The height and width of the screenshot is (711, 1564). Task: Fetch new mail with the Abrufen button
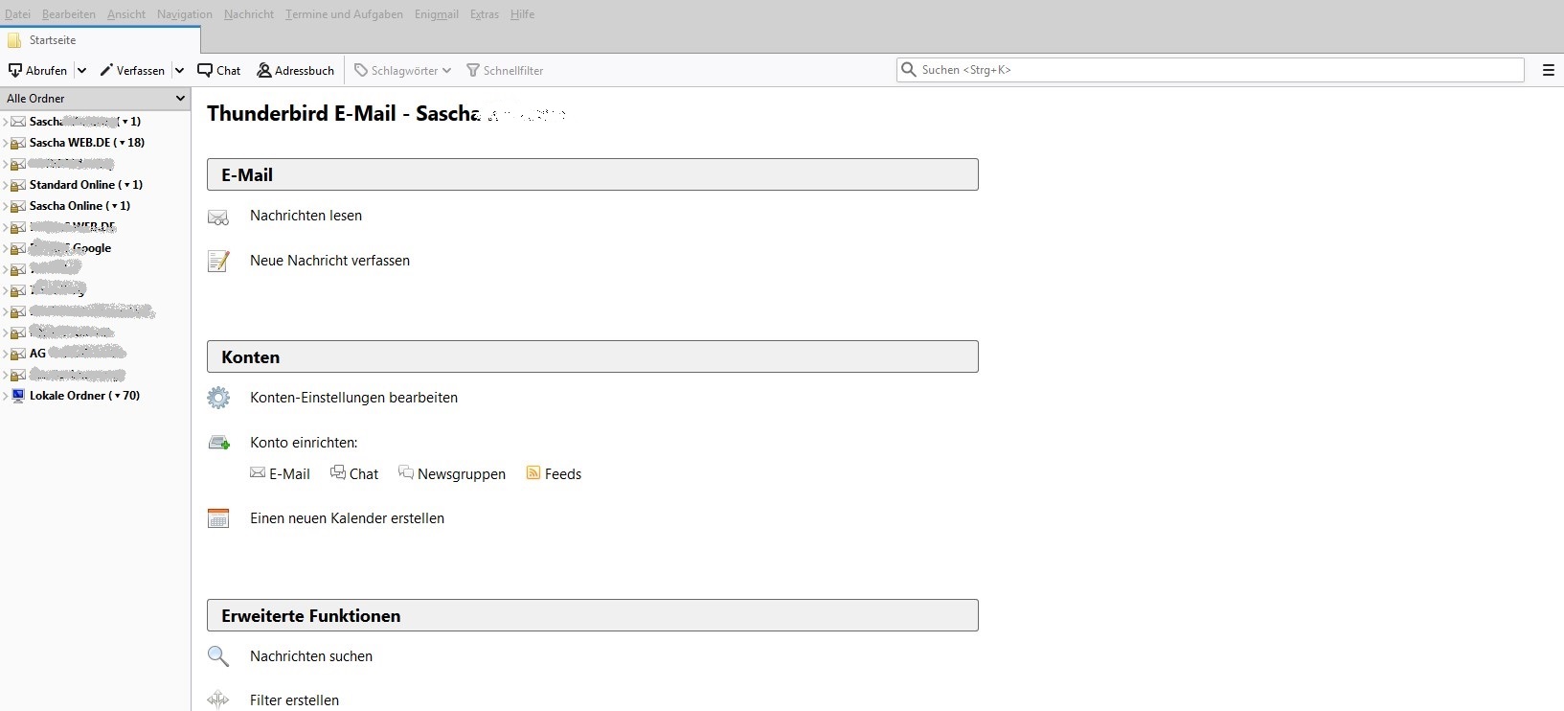tap(37, 70)
